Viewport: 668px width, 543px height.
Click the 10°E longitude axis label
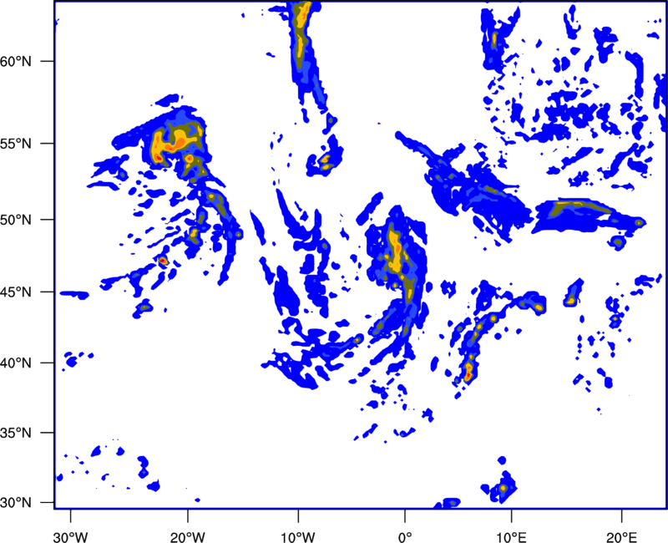coord(512,537)
